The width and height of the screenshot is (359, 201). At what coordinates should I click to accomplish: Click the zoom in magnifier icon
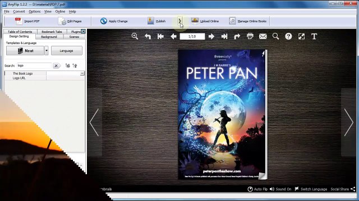(x=135, y=36)
